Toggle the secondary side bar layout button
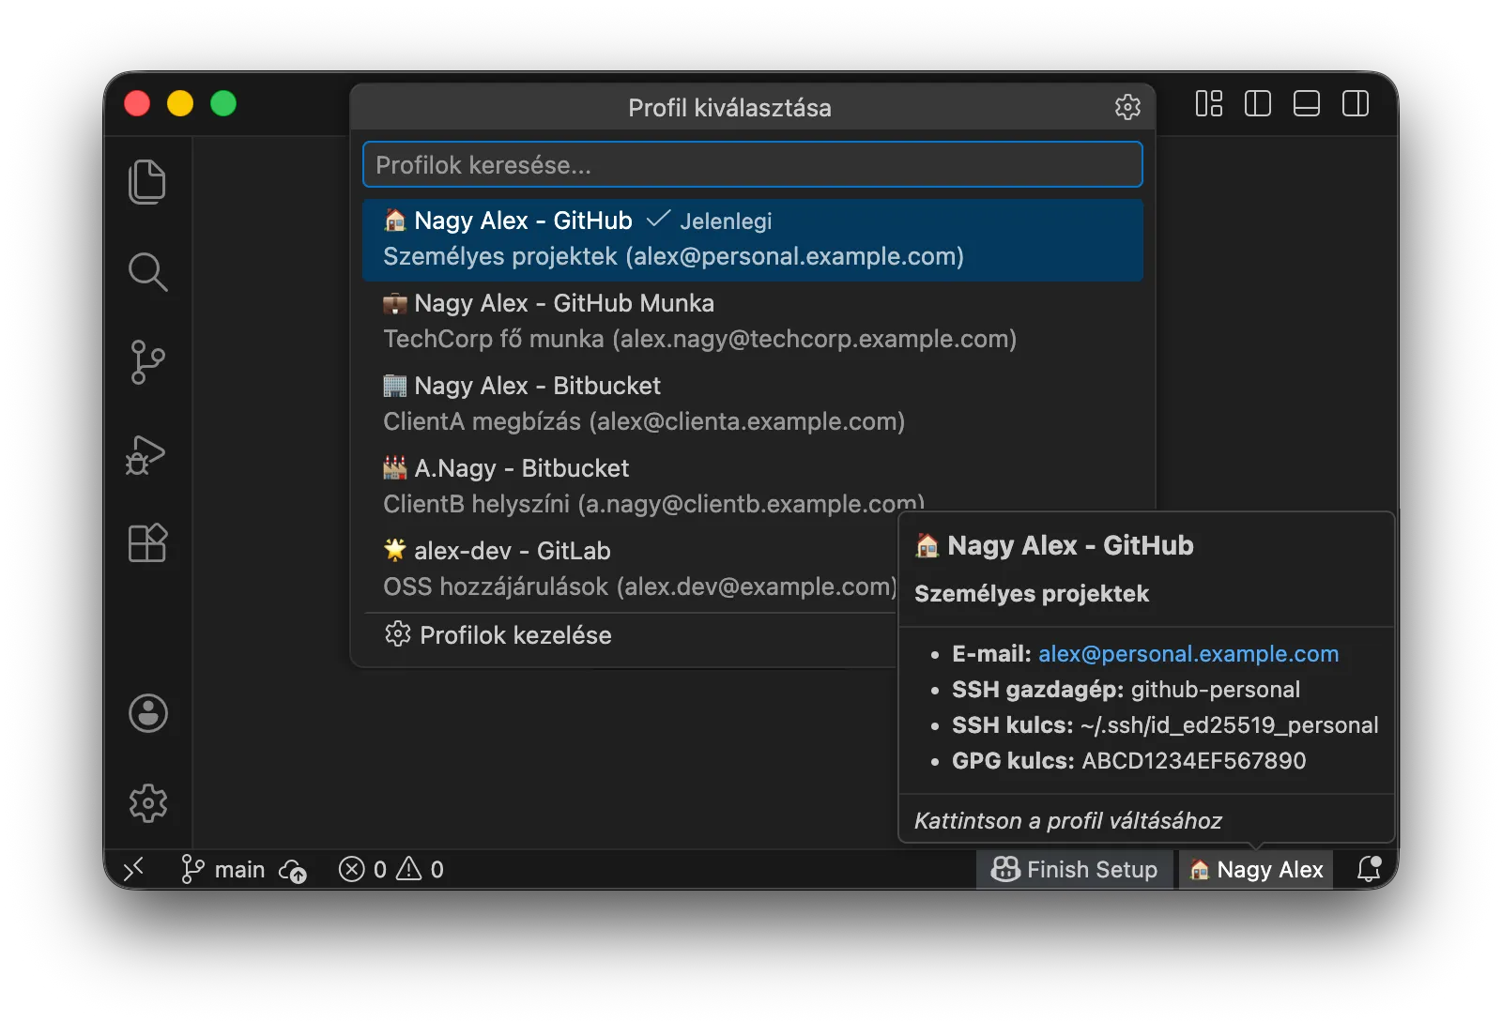This screenshot has width=1502, height=1021. (1355, 103)
